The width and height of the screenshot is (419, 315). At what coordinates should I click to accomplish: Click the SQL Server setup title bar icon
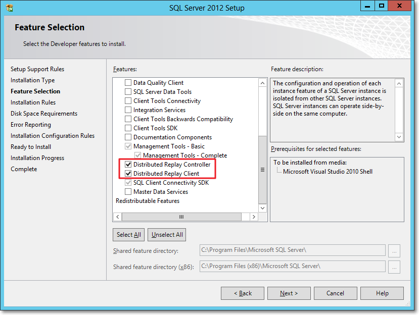point(9,8)
